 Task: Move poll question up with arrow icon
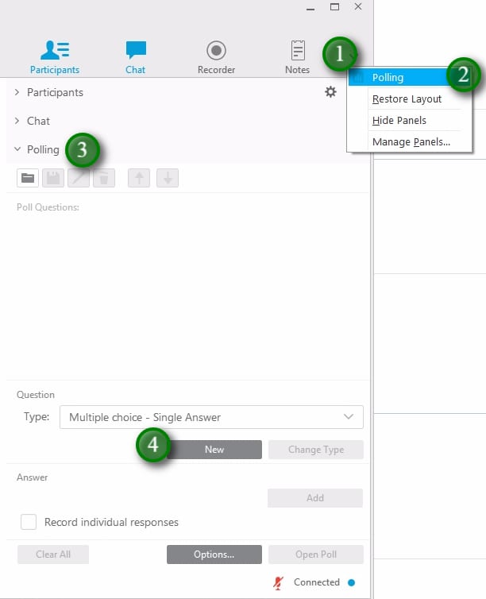click(x=139, y=178)
